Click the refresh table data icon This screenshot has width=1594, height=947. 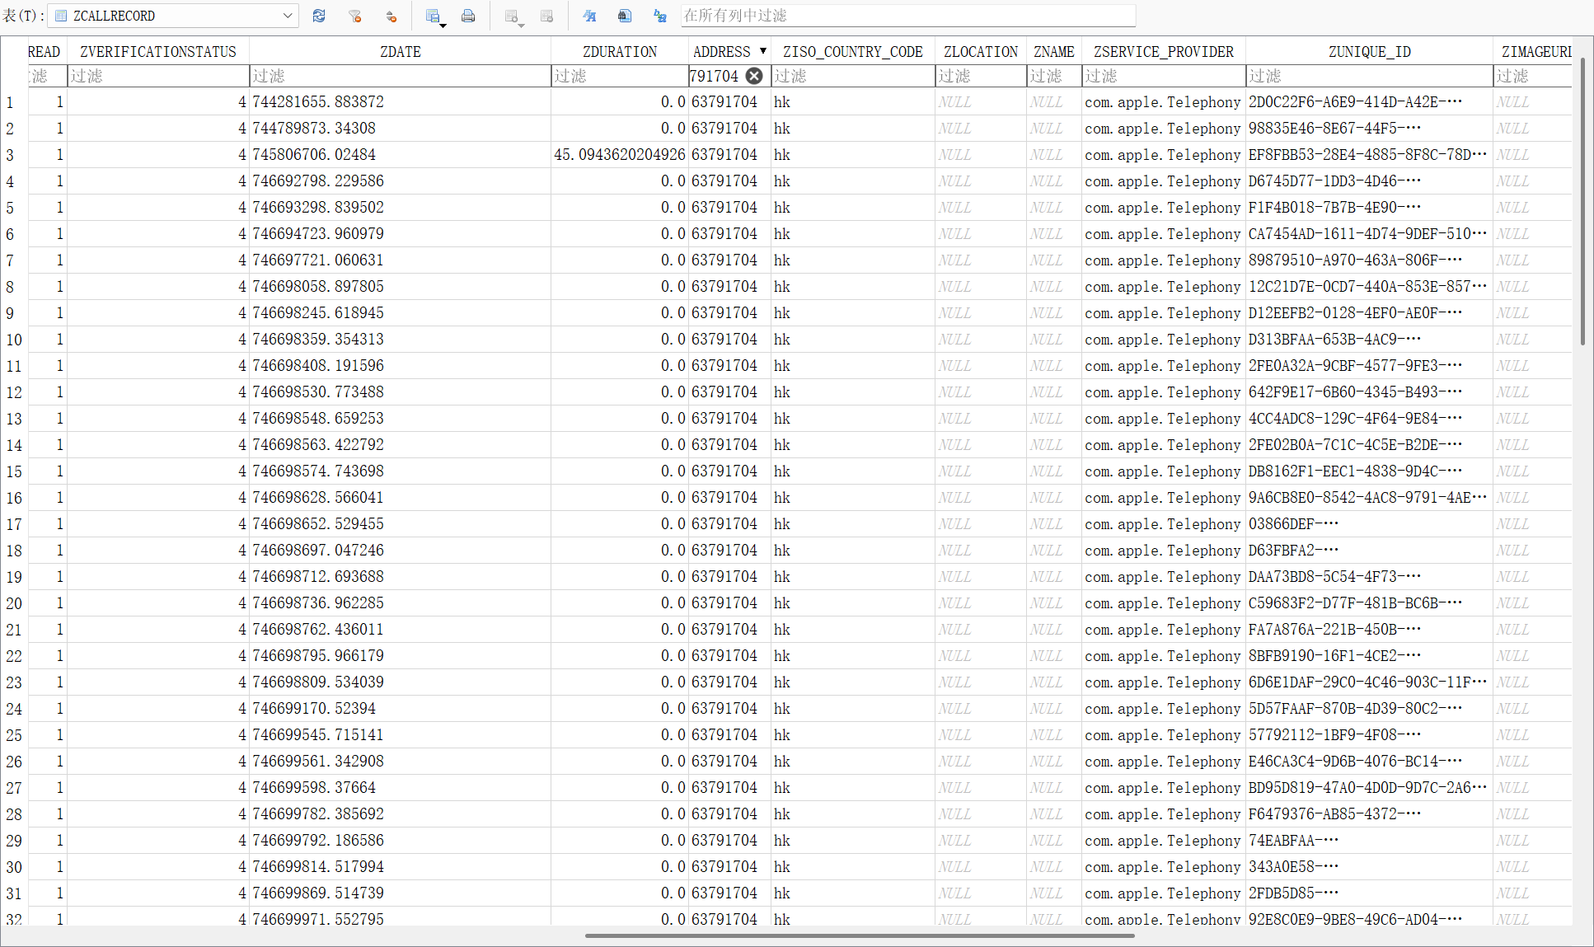(319, 16)
